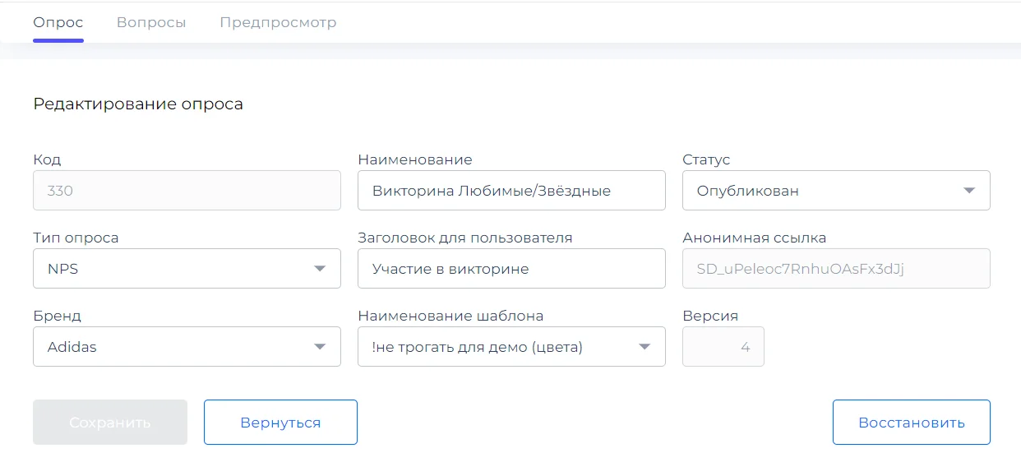Select the Анонимная ссылка field
1021x476 pixels.
pos(836,268)
